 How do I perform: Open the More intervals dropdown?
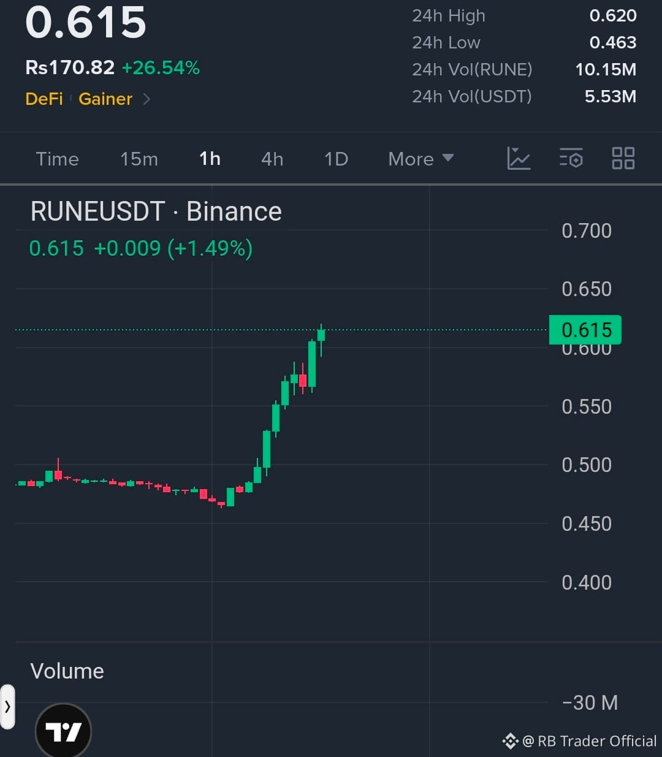(421, 159)
